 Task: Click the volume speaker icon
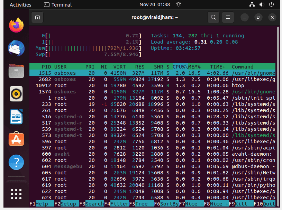(262, 4)
